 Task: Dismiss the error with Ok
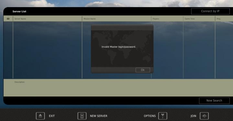143,70
